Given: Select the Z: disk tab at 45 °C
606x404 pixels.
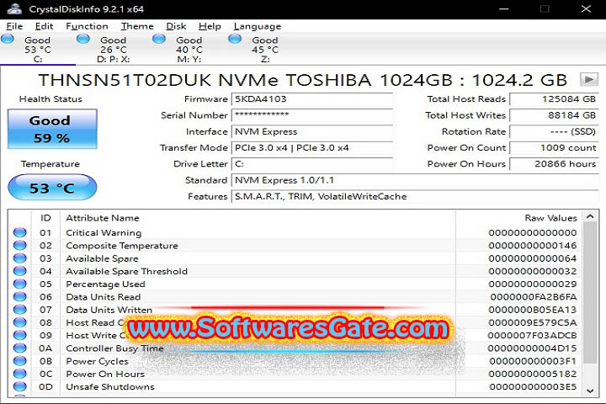Looking at the screenshot, I should [265, 50].
